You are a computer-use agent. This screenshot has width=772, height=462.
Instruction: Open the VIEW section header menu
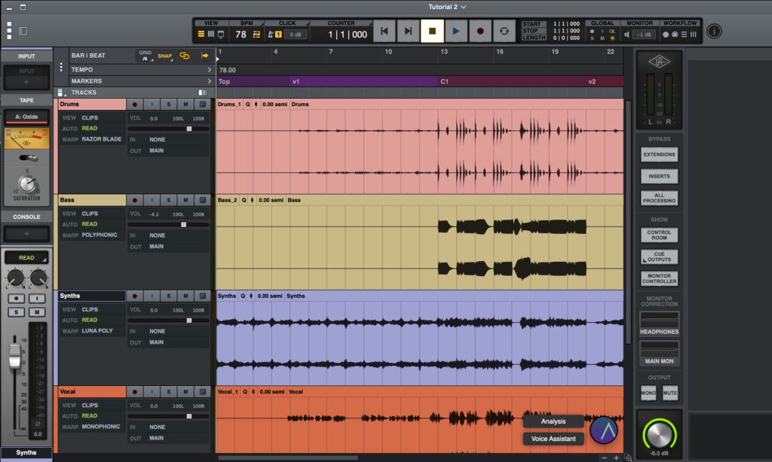211,23
